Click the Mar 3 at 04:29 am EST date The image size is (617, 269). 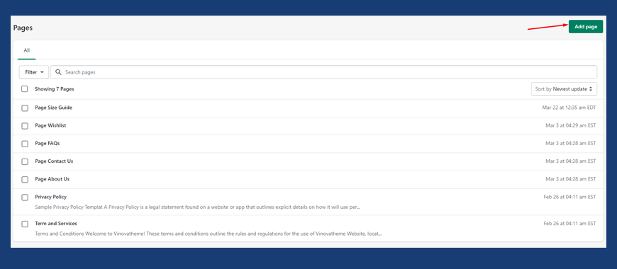(x=571, y=126)
